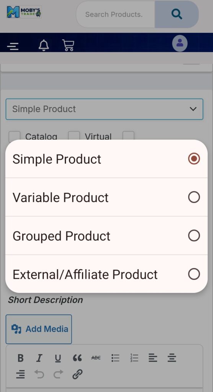This screenshot has width=213, height=392.
Task: Keep Simple Product option selected
Action: (106, 159)
